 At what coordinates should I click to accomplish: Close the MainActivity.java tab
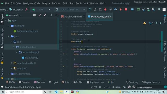[111, 16]
